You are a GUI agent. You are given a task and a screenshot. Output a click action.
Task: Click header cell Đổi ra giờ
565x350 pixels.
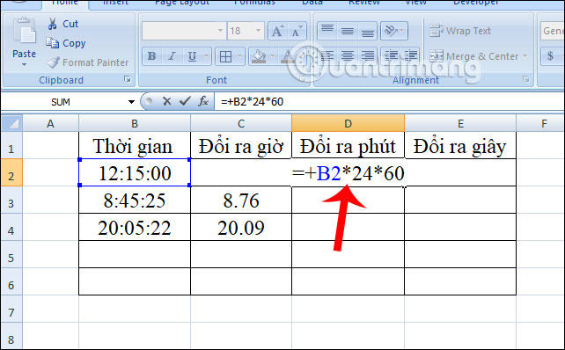pyautogui.click(x=241, y=146)
